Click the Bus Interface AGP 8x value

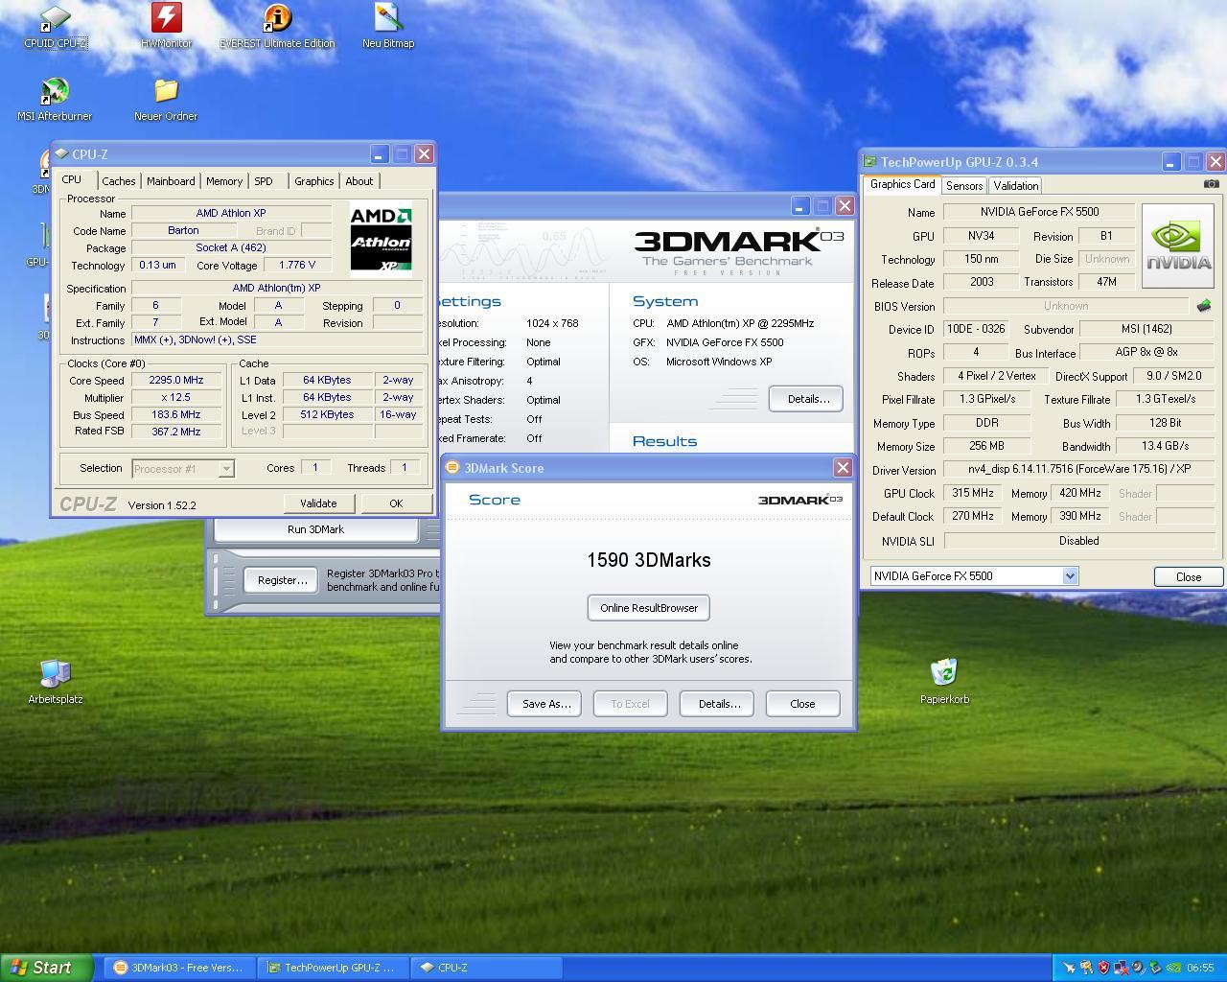coord(1146,352)
